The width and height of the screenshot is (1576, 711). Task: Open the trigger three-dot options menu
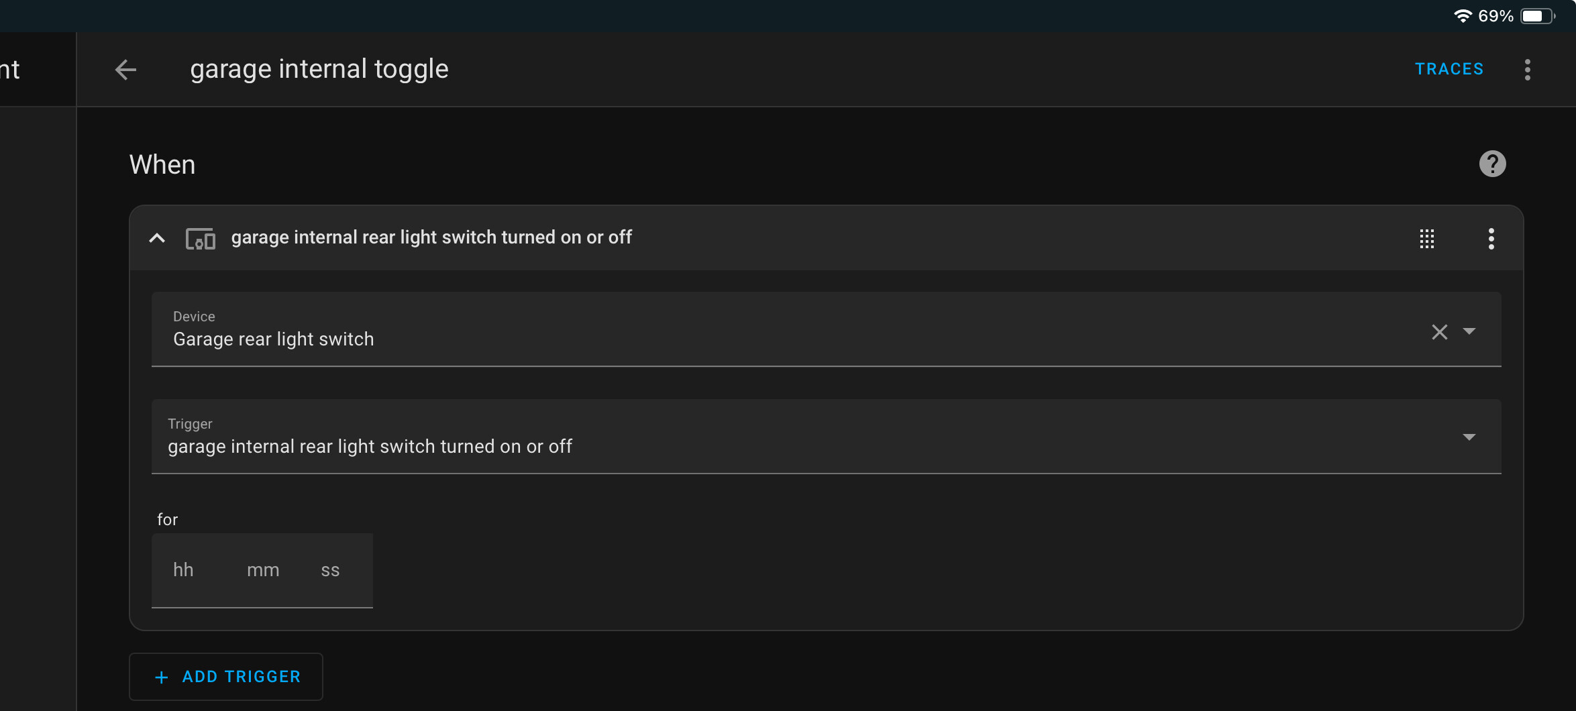(x=1491, y=239)
